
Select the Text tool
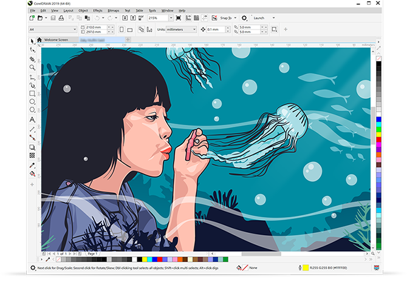point(32,119)
